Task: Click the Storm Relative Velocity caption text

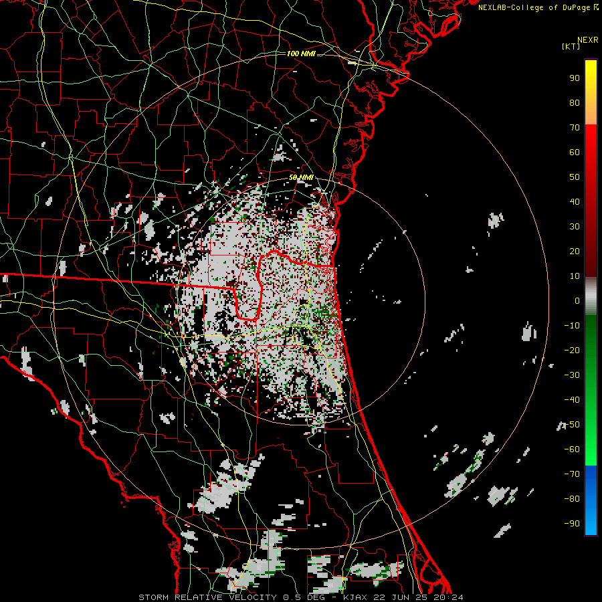Action: [300, 597]
